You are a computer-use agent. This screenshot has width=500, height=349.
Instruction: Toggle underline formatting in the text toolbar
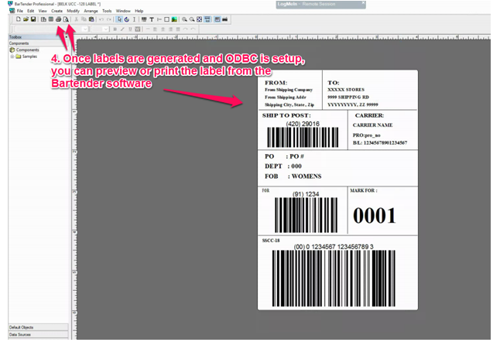[x=130, y=29]
